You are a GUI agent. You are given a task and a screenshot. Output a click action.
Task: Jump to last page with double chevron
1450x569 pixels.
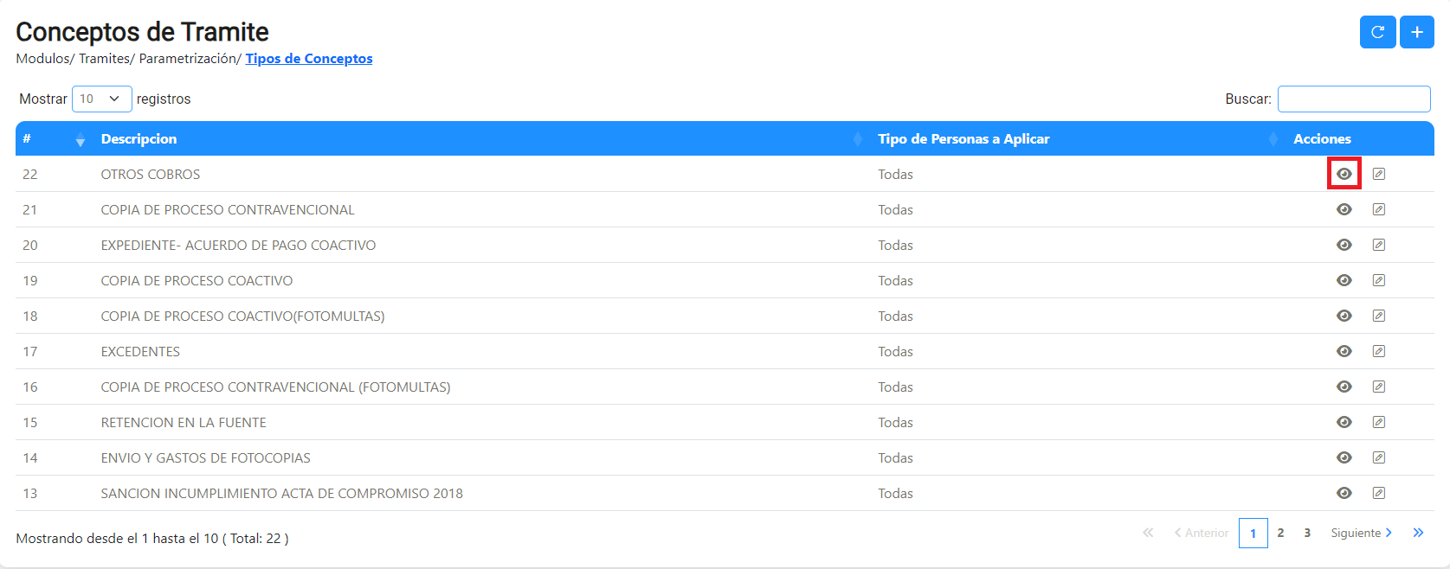[1418, 533]
